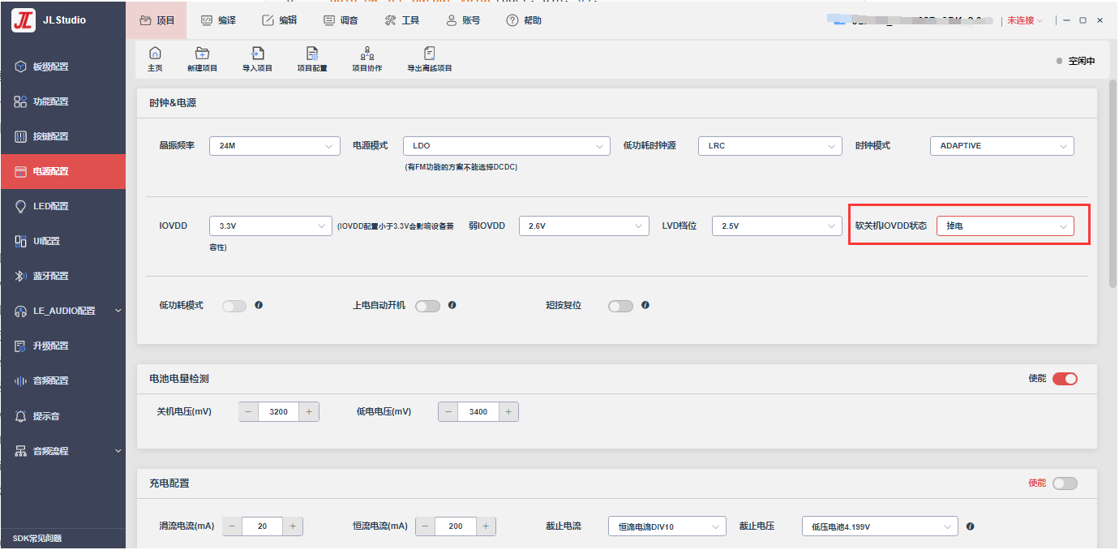Disable the 电池电量检测 使能 switch
1119x550 pixels.
pyautogui.click(x=1065, y=379)
